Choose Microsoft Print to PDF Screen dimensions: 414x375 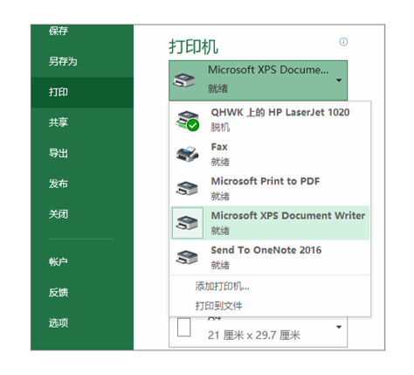click(x=270, y=189)
